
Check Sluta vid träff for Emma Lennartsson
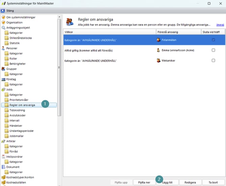213,50
